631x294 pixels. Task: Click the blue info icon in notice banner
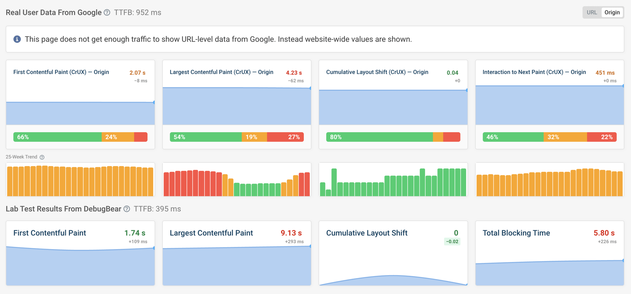[x=17, y=39]
